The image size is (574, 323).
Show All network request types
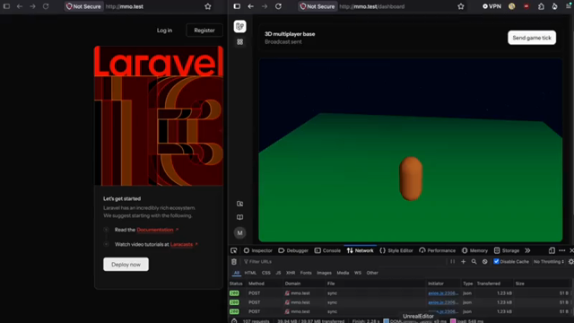point(237,273)
